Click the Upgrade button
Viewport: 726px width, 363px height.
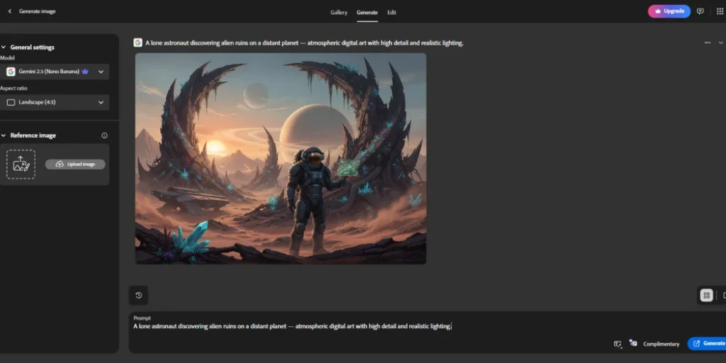[x=669, y=11]
